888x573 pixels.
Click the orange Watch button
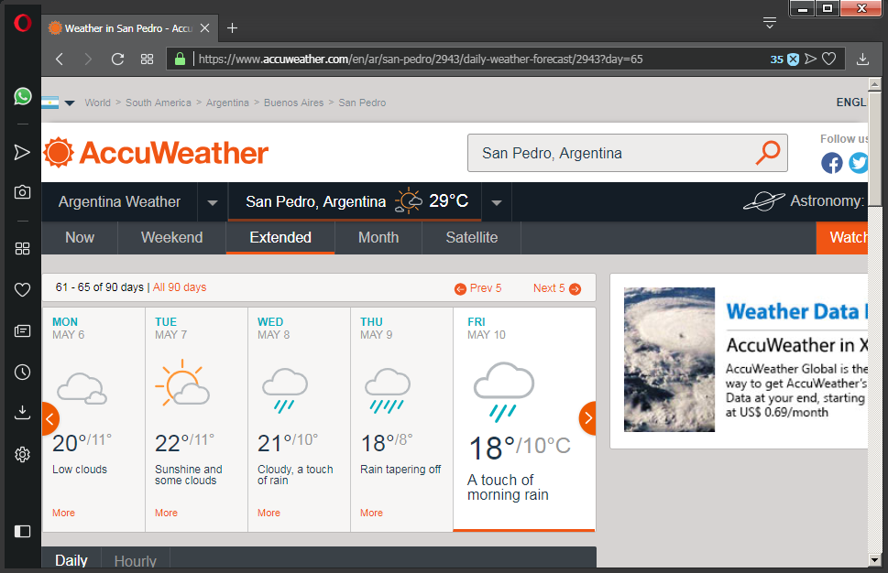[841, 238]
